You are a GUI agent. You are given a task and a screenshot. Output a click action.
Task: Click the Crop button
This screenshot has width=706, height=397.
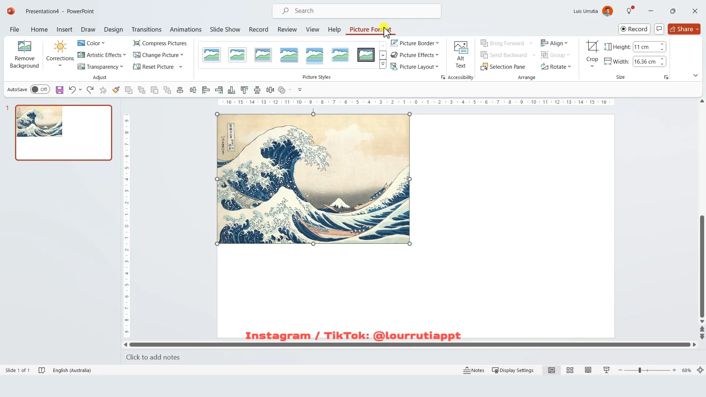[592, 51]
